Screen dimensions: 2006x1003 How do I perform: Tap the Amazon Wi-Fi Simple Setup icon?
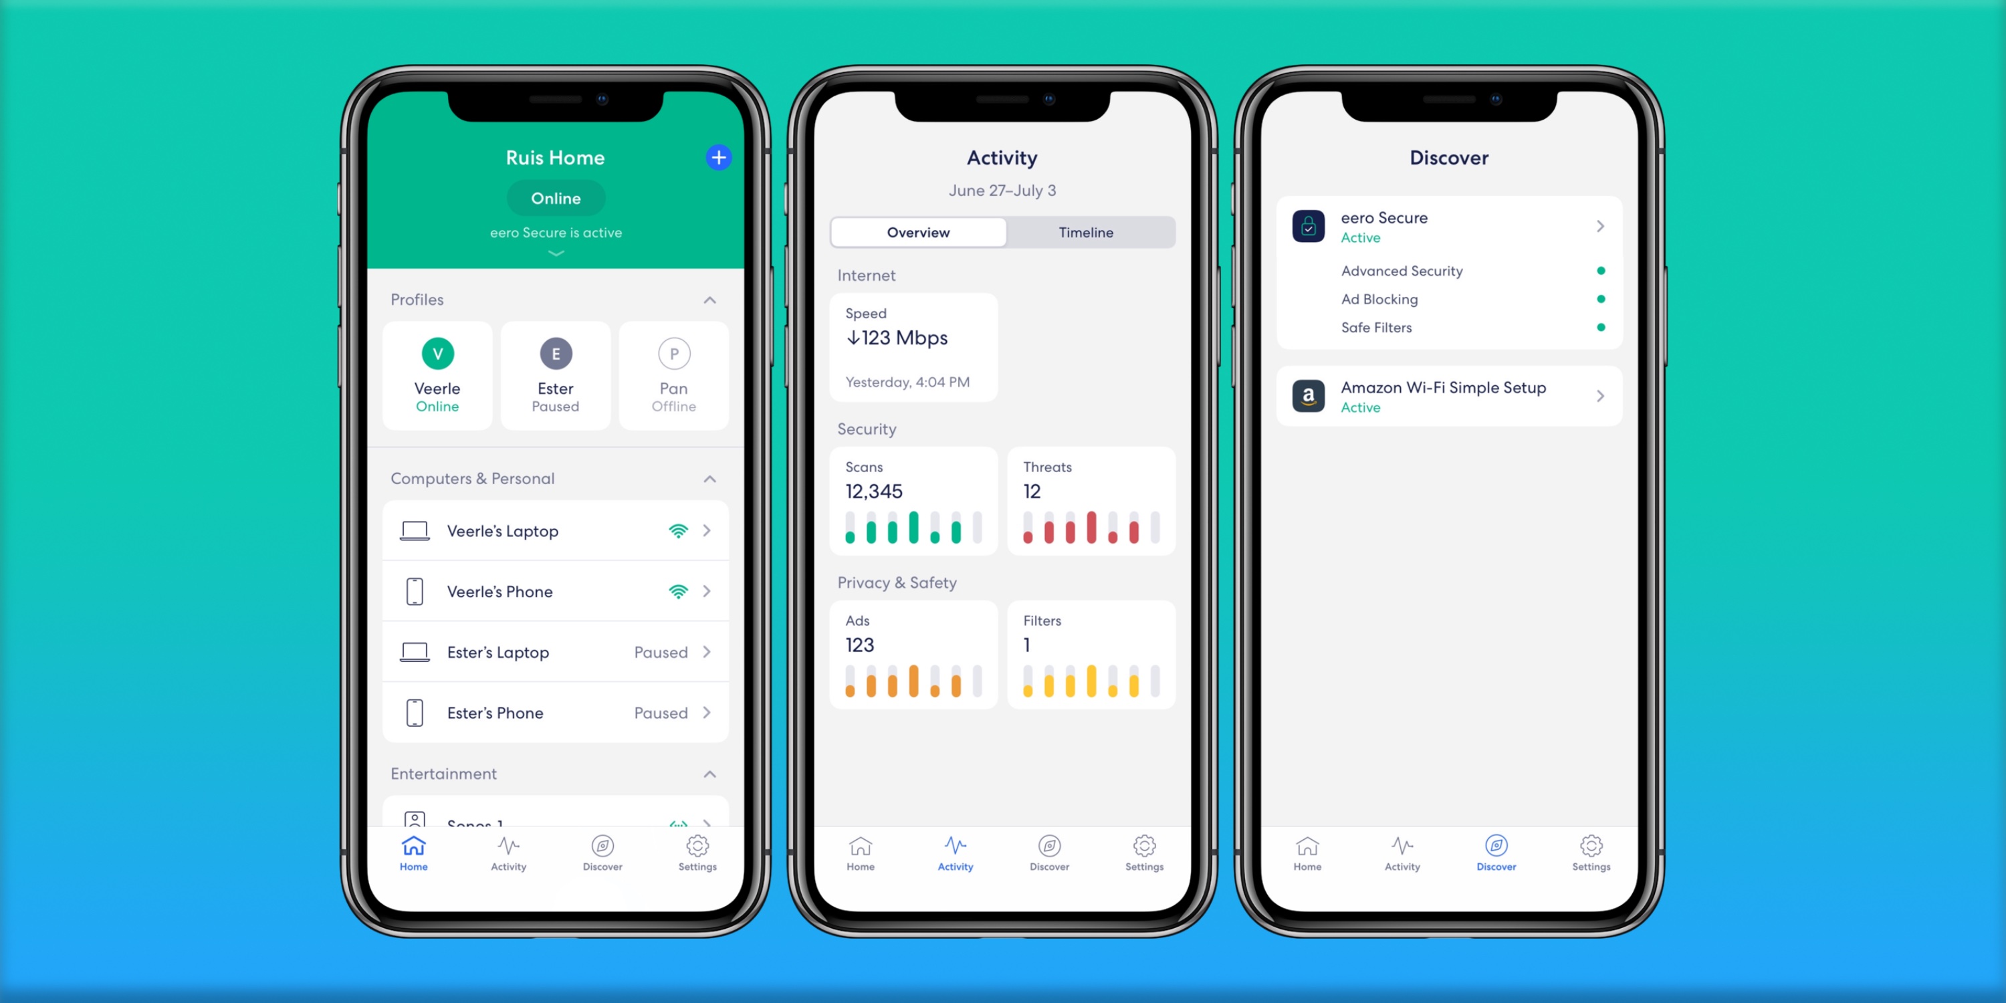pyautogui.click(x=1307, y=395)
